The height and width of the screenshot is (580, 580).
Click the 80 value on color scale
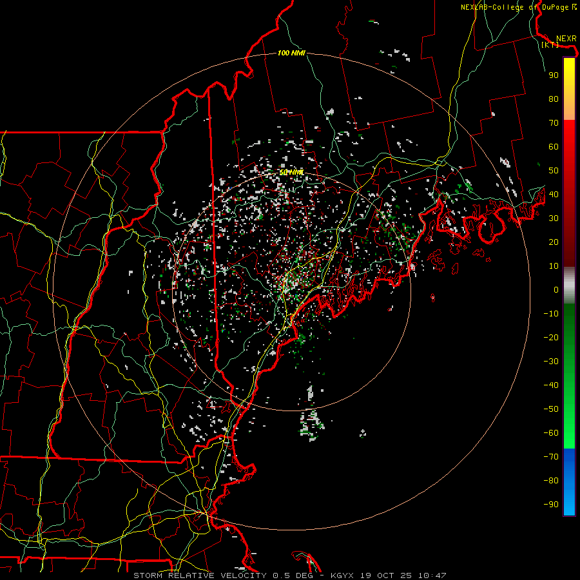click(x=554, y=99)
